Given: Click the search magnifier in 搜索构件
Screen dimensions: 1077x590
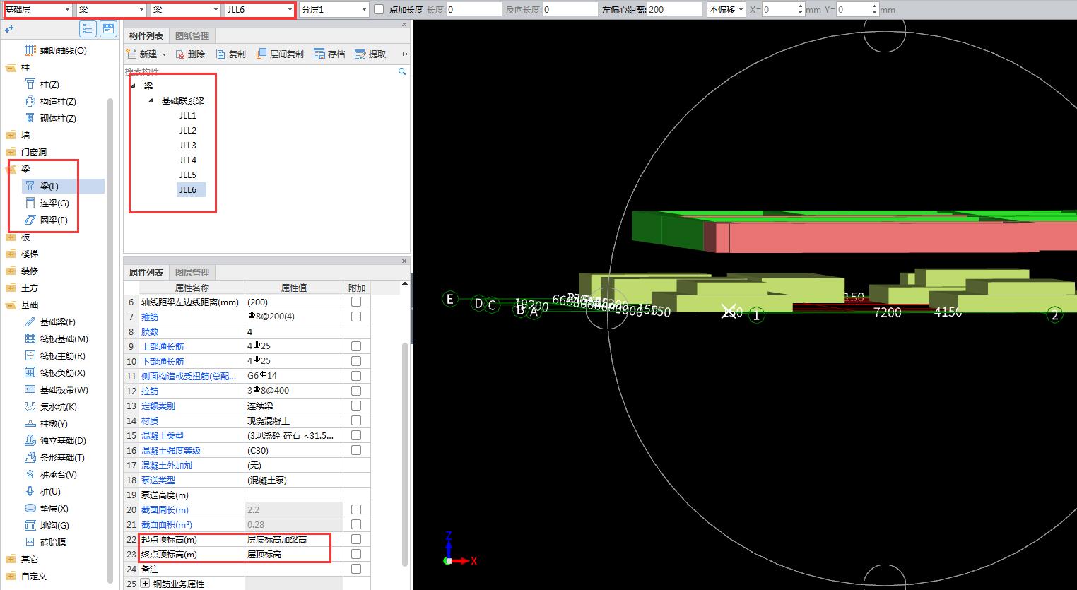Looking at the screenshot, I should click(402, 71).
